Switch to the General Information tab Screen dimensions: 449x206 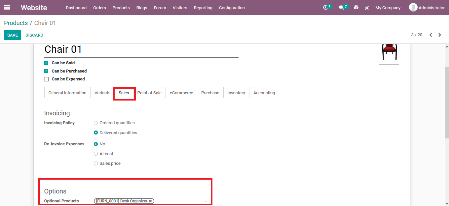67,93
